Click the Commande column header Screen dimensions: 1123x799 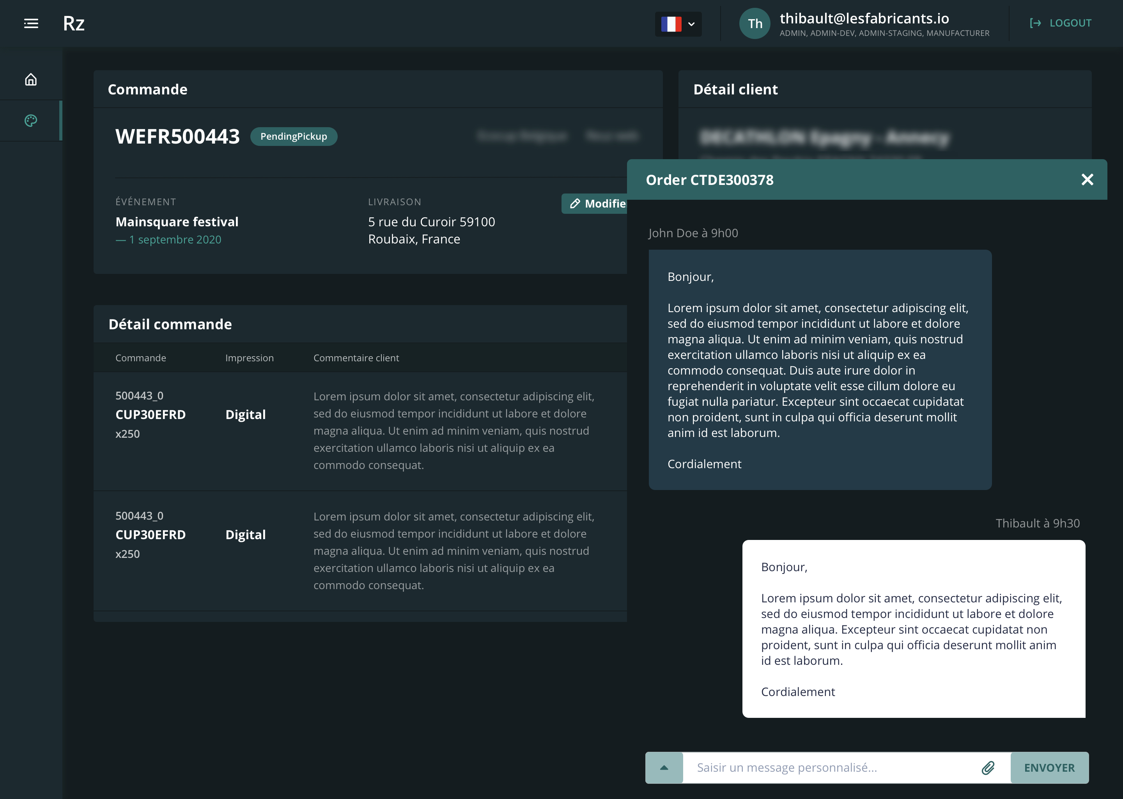click(x=141, y=358)
